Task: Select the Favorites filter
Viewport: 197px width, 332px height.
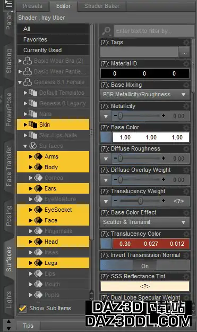Action: point(53,39)
